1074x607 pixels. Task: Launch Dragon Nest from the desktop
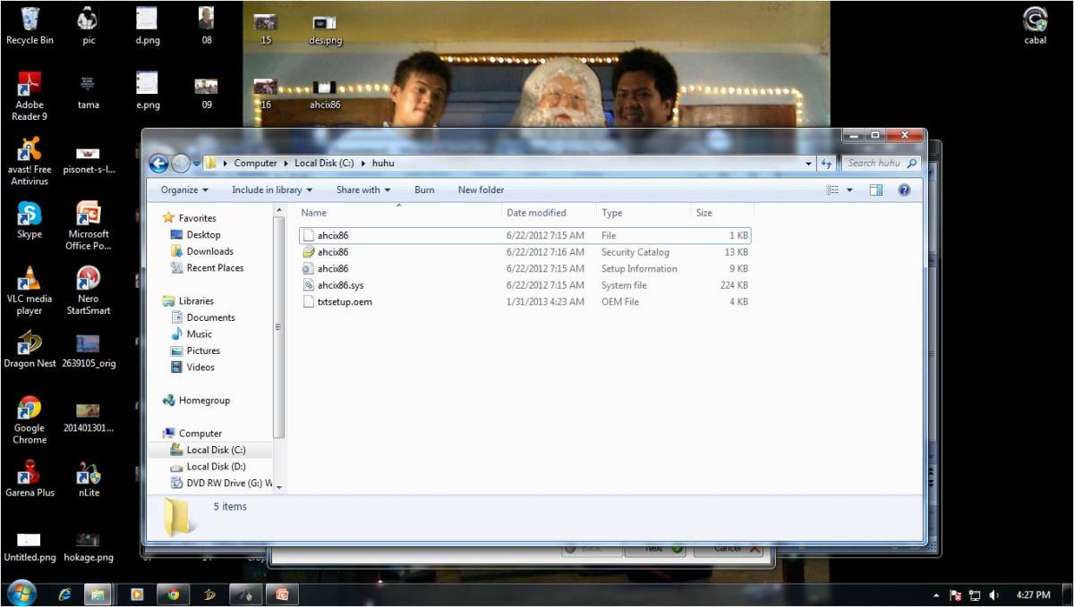coord(30,350)
